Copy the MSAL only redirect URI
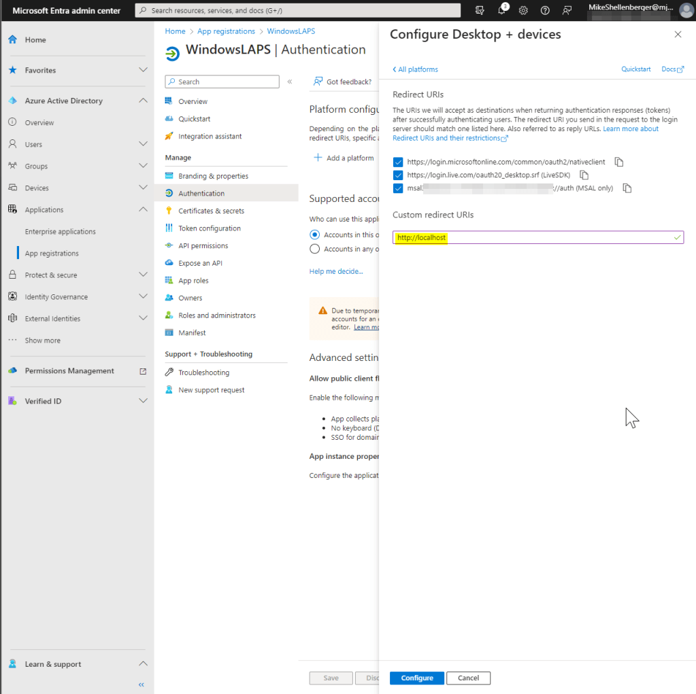696x694 pixels. [627, 188]
